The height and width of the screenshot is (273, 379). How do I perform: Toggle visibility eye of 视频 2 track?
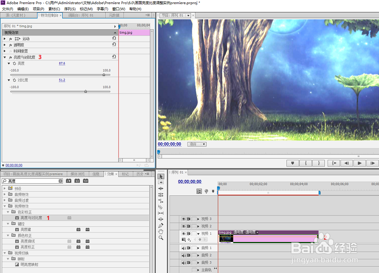click(x=183, y=226)
